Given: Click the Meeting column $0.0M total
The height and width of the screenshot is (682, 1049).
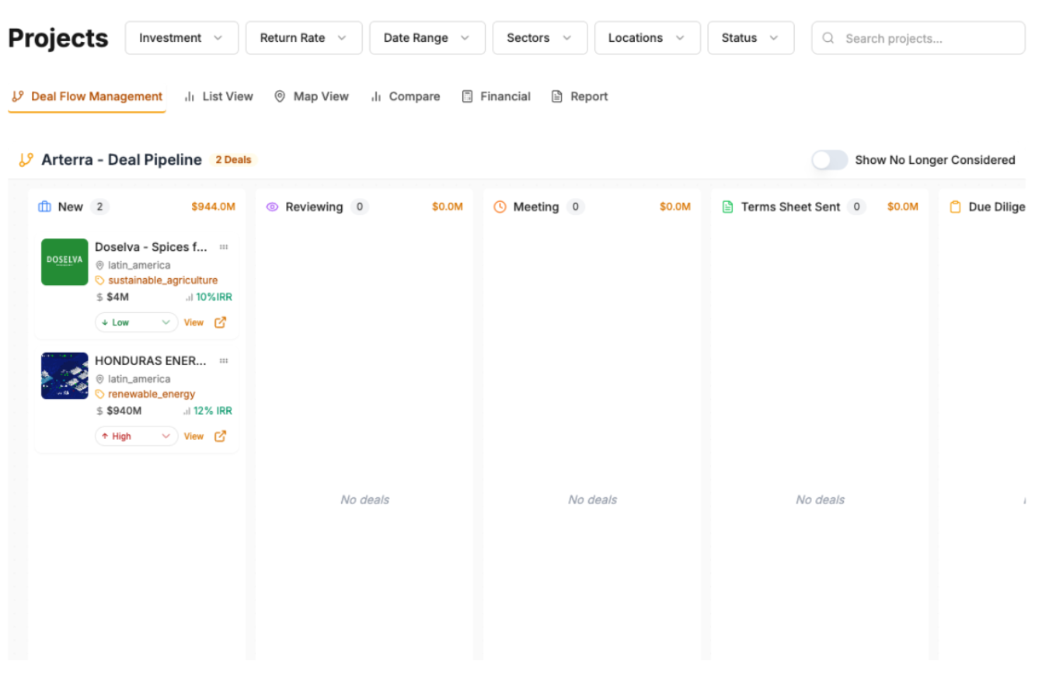Looking at the screenshot, I should pyautogui.click(x=675, y=207).
